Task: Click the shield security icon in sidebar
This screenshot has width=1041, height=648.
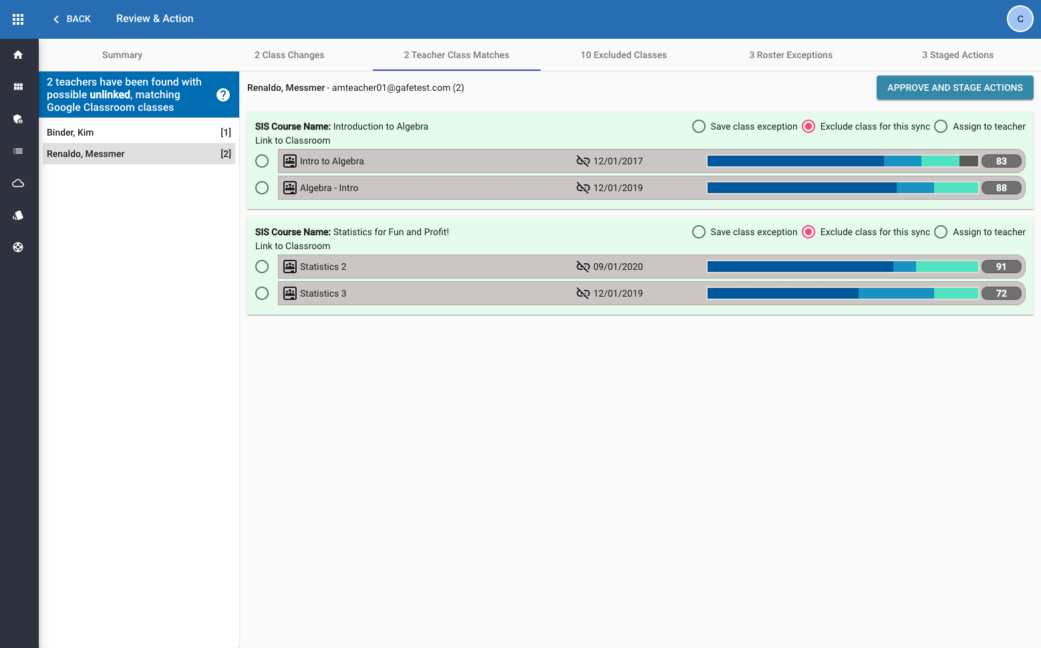Action: pyautogui.click(x=18, y=119)
